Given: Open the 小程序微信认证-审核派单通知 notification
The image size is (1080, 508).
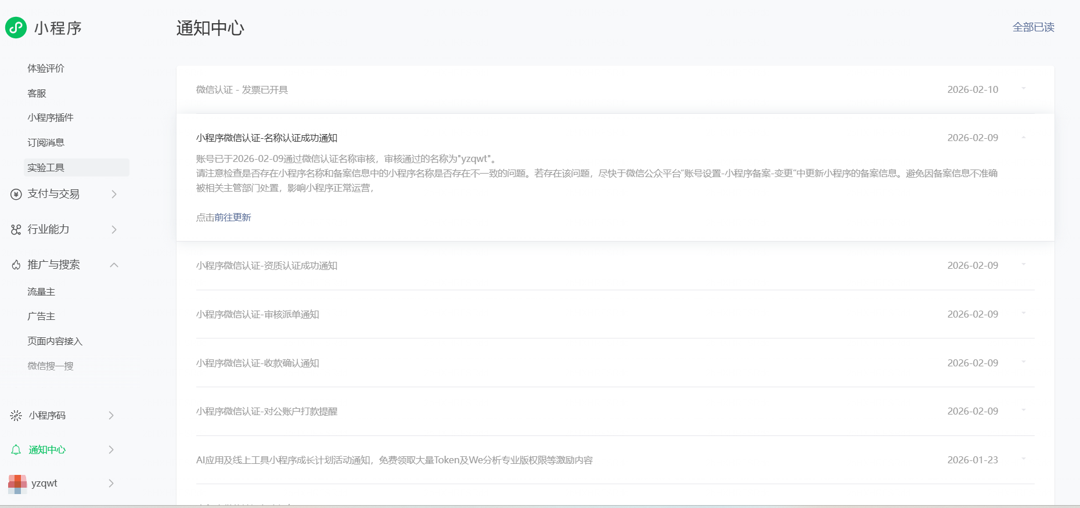Looking at the screenshot, I should point(258,315).
